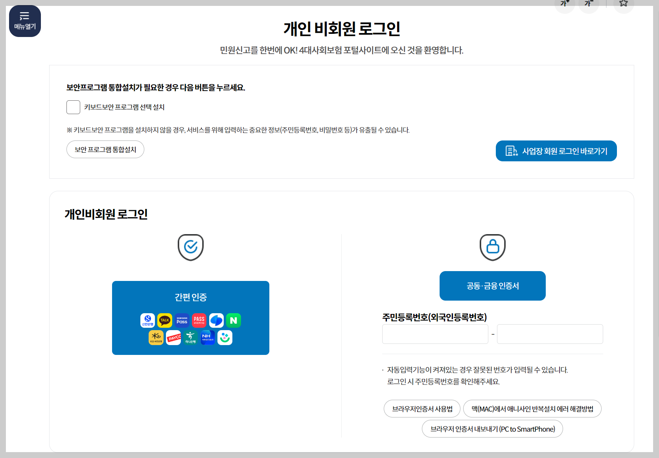Click the blue shield check icon

tap(191, 247)
